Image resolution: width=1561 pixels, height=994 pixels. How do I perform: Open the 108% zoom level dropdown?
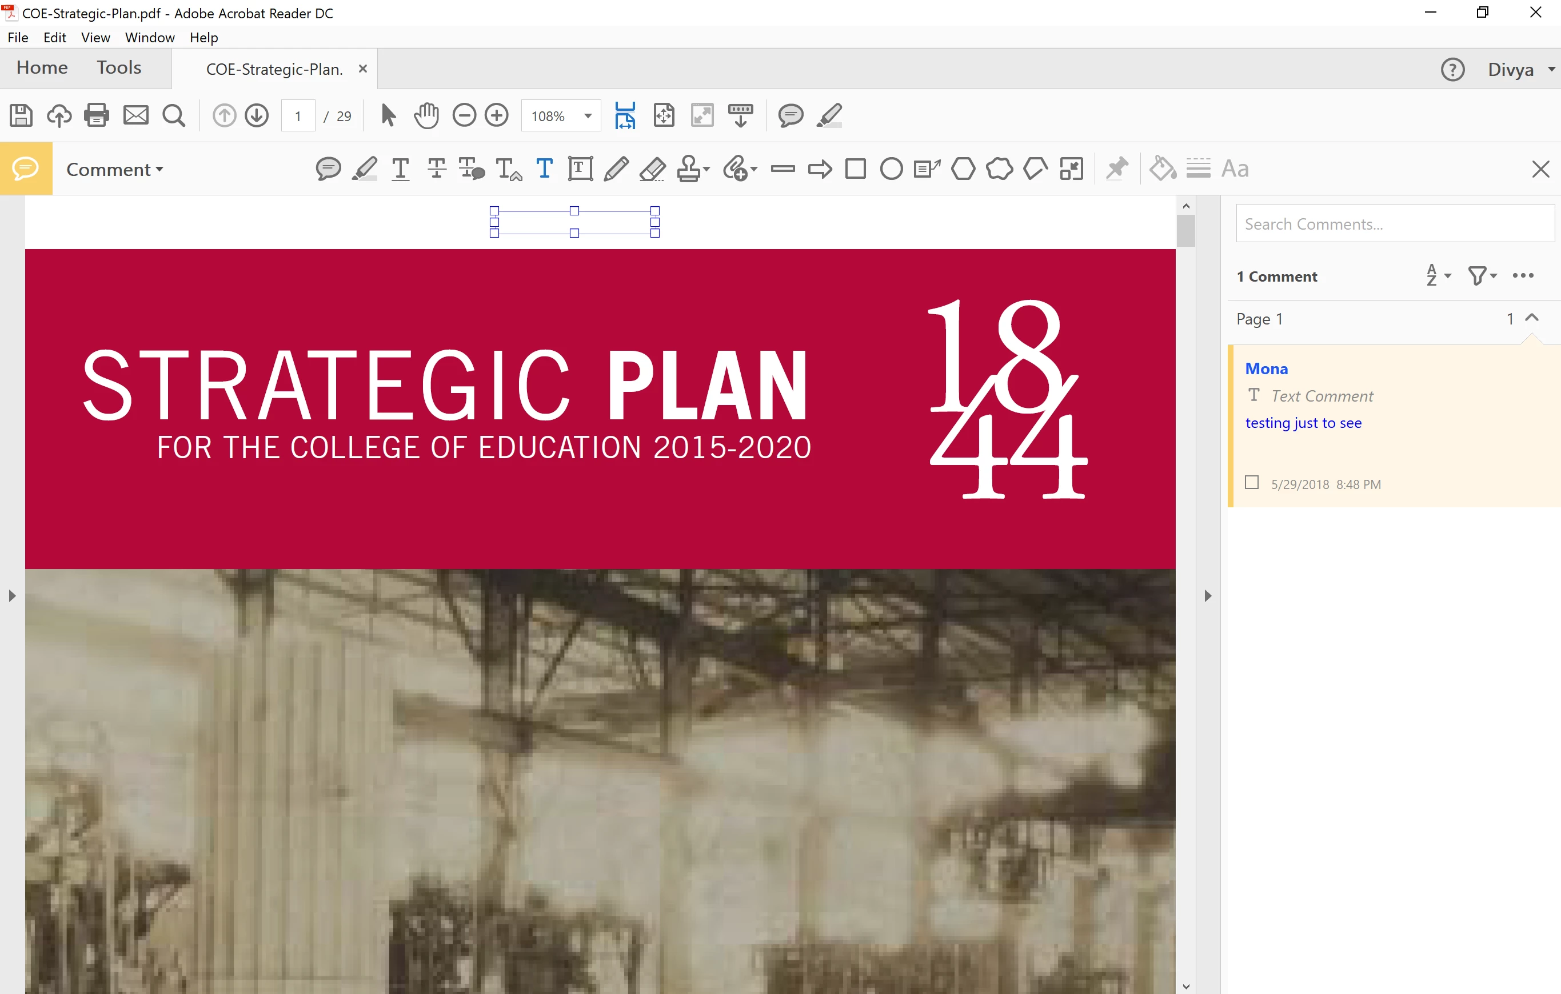point(588,116)
